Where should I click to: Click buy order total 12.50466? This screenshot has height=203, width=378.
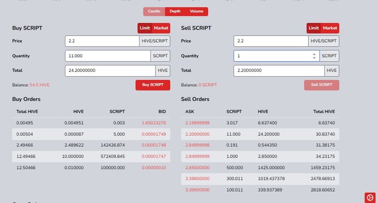tap(26, 168)
